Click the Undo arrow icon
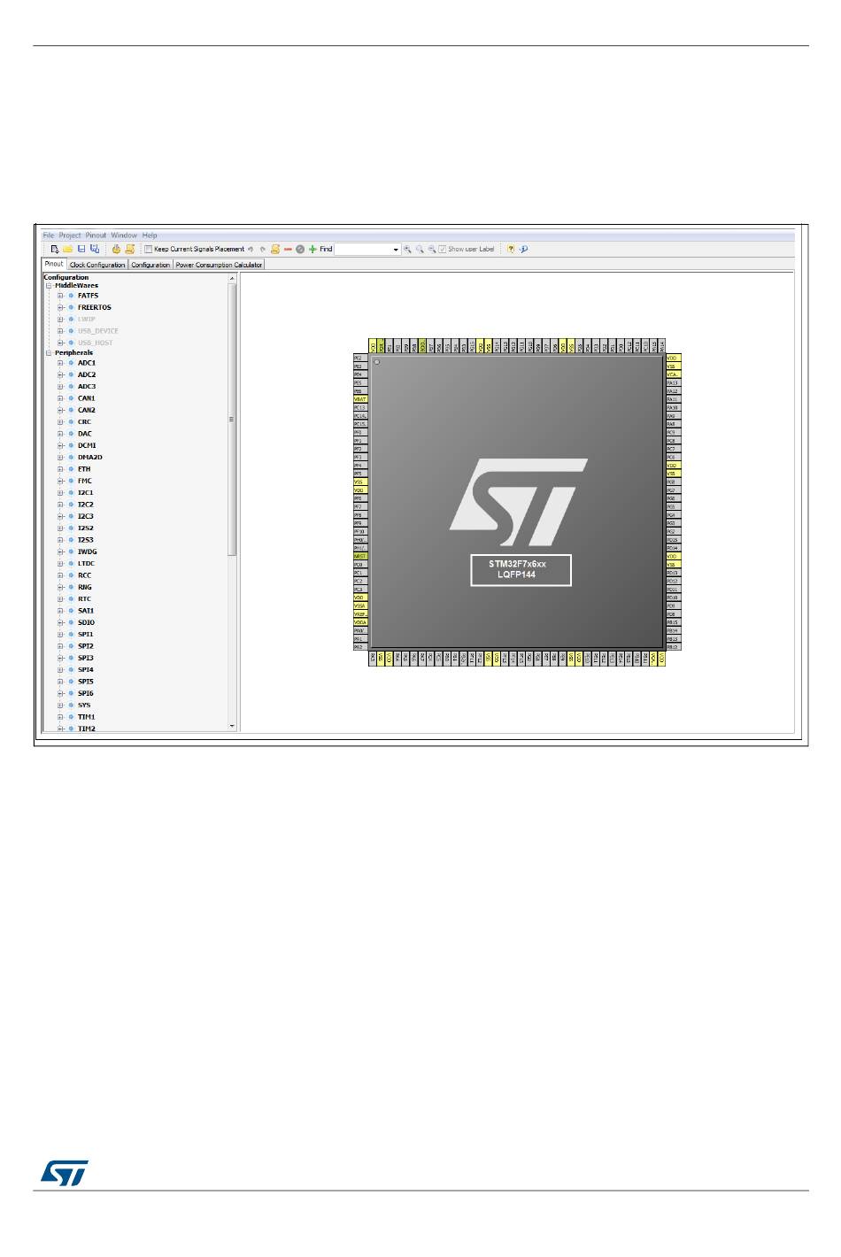 pyautogui.click(x=251, y=249)
